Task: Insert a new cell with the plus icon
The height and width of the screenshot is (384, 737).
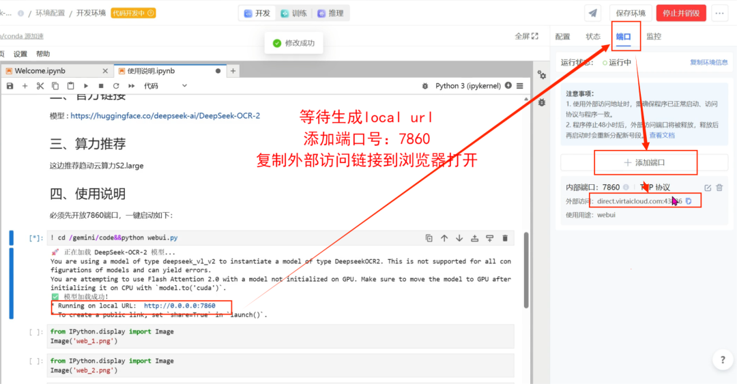Action: tap(25, 86)
